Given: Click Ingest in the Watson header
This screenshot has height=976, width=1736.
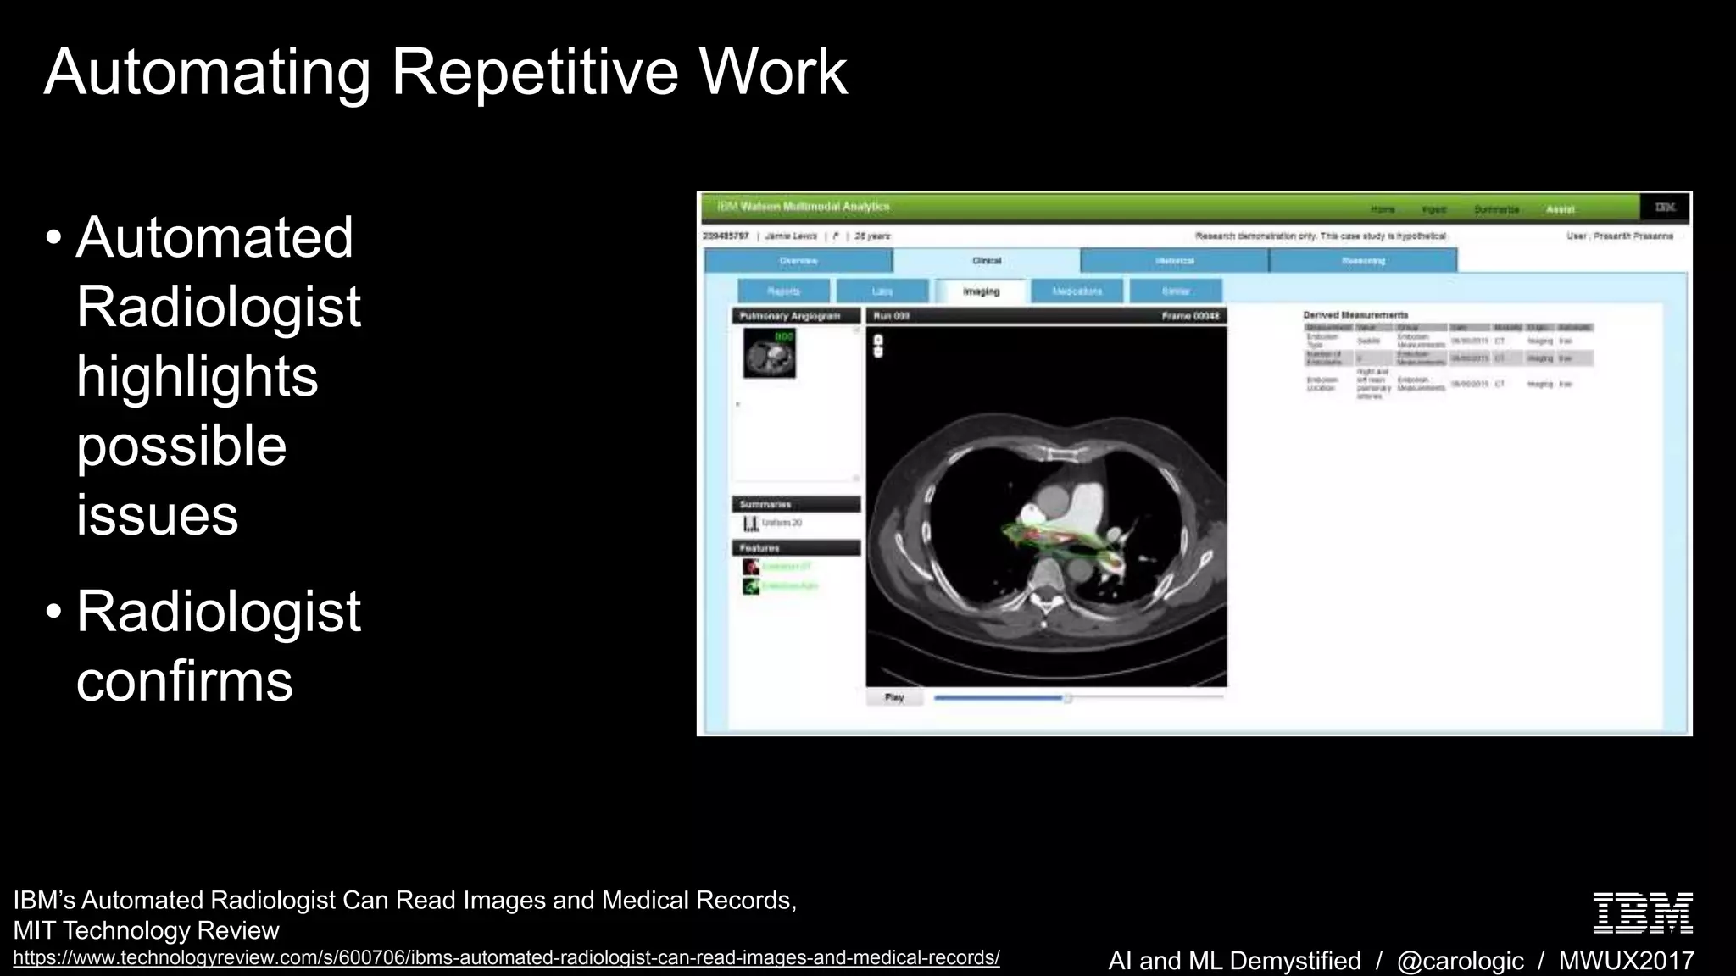Looking at the screenshot, I should [x=1434, y=209].
